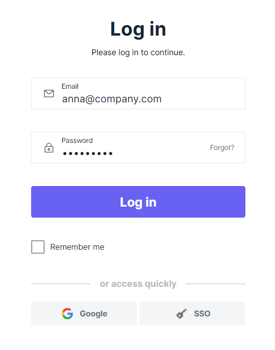Sign in using the Google button label
Screen dimensions: 275x350
click(94, 313)
